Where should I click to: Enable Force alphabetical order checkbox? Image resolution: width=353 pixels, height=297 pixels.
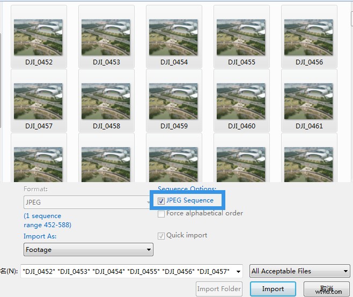click(161, 214)
